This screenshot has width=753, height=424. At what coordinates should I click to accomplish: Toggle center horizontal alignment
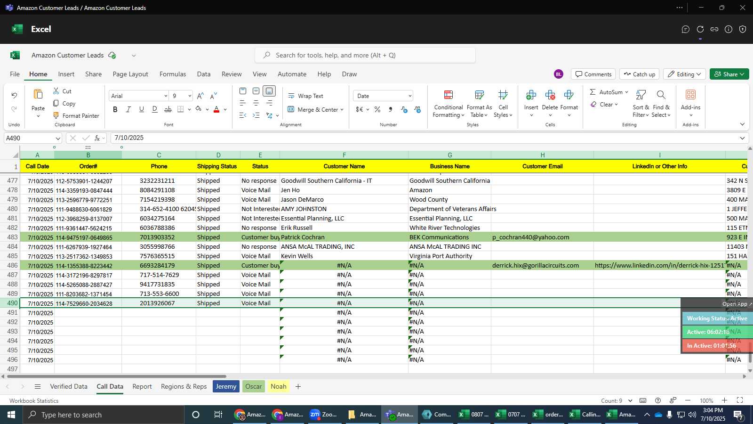click(256, 103)
